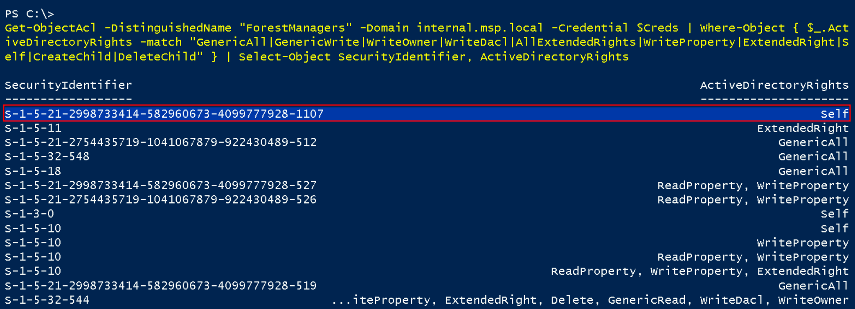Click the highlighted SID ending in 1107

(x=164, y=114)
